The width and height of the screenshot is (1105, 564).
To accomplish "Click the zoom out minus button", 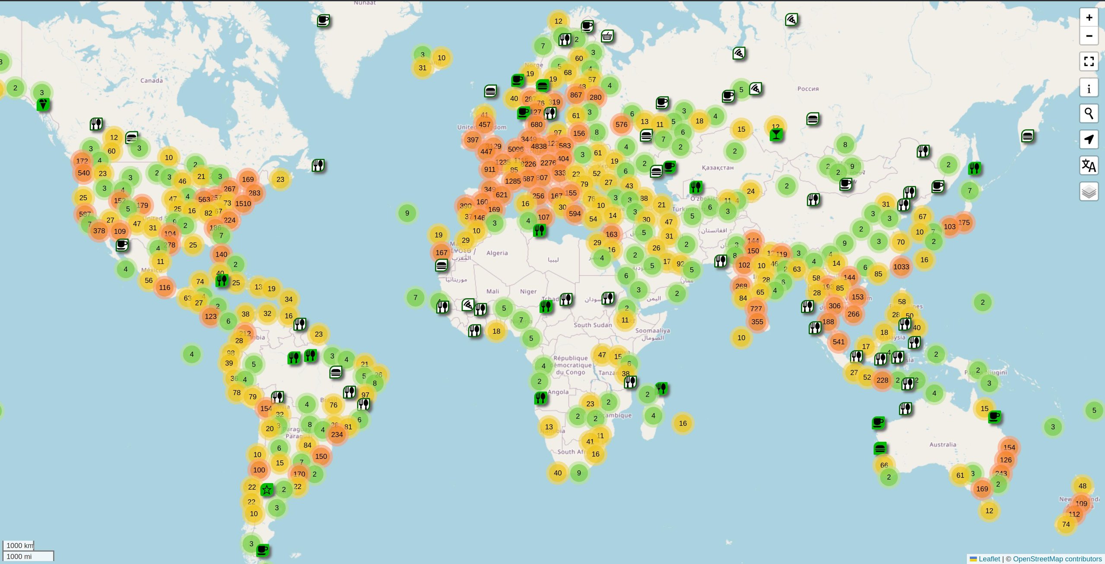I will [x=1089, y=36].
